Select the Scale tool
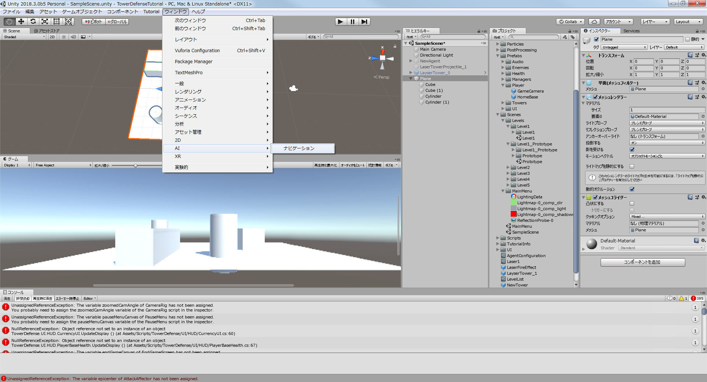This screenshot has width=707, height=382. [x=45, y=22]
